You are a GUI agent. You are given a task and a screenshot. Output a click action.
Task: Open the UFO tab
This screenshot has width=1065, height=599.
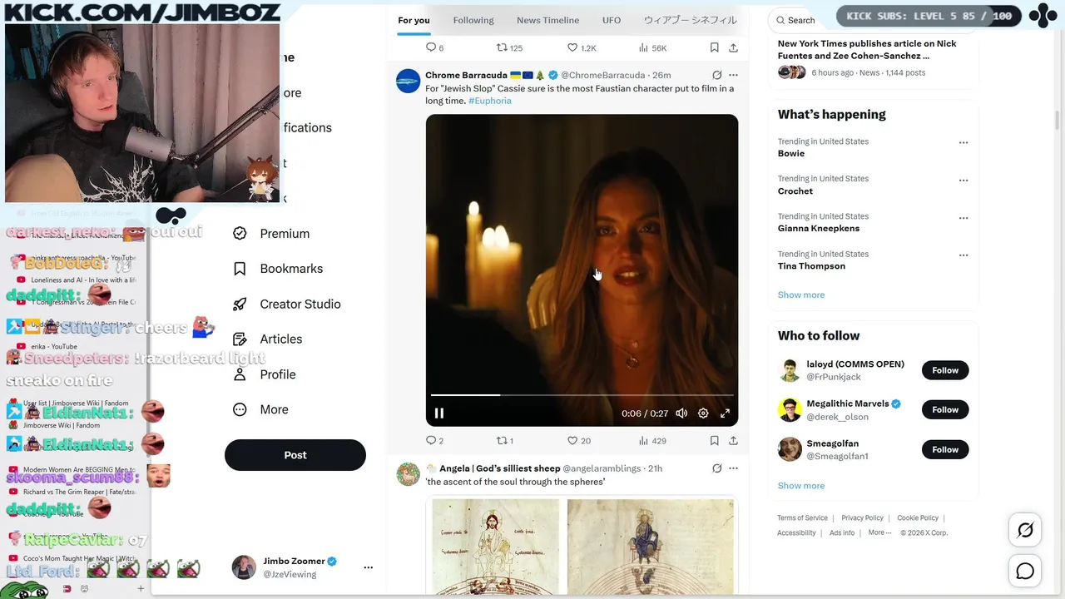click(x=612, y=20)
